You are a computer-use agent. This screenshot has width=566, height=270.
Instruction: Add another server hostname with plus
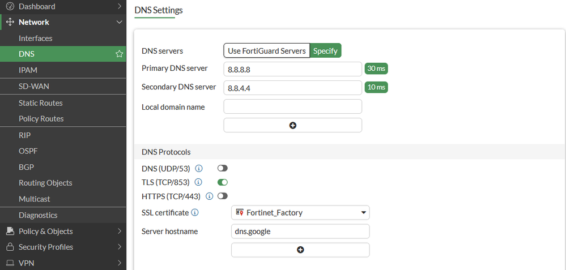300,250
